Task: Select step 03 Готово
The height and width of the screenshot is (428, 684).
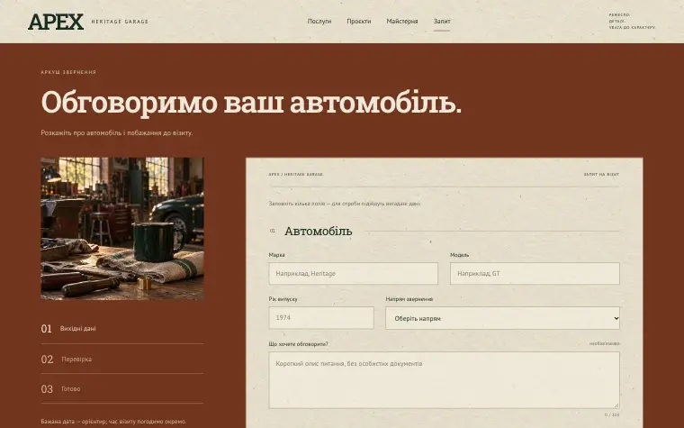Action: click(x=122, y=388)
